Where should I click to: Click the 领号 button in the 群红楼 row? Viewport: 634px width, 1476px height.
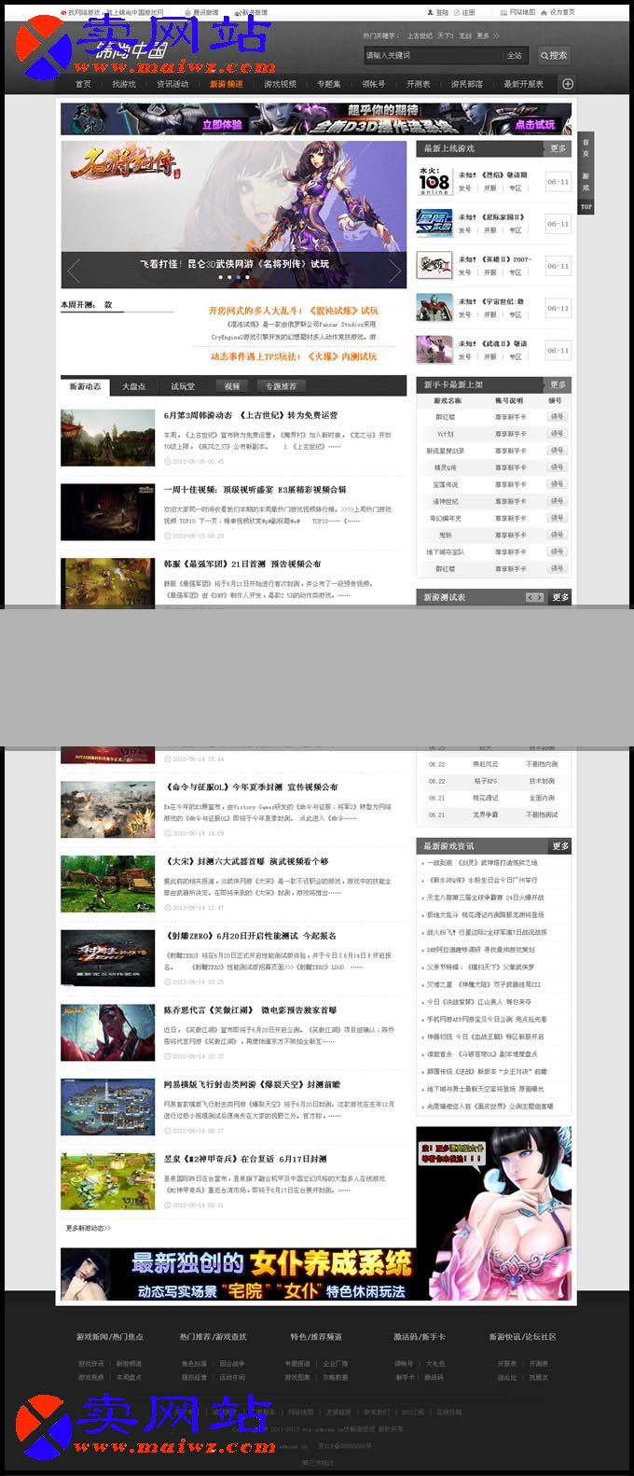[x=557, y=417]
